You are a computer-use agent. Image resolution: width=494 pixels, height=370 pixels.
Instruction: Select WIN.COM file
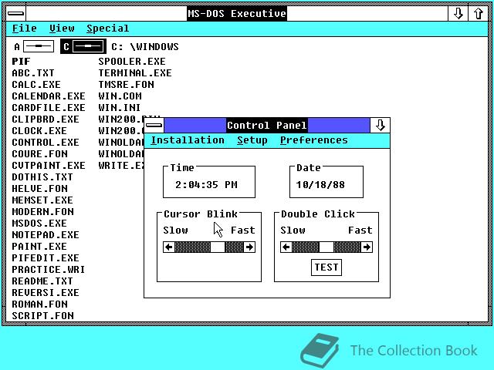[x=120, y=96]
